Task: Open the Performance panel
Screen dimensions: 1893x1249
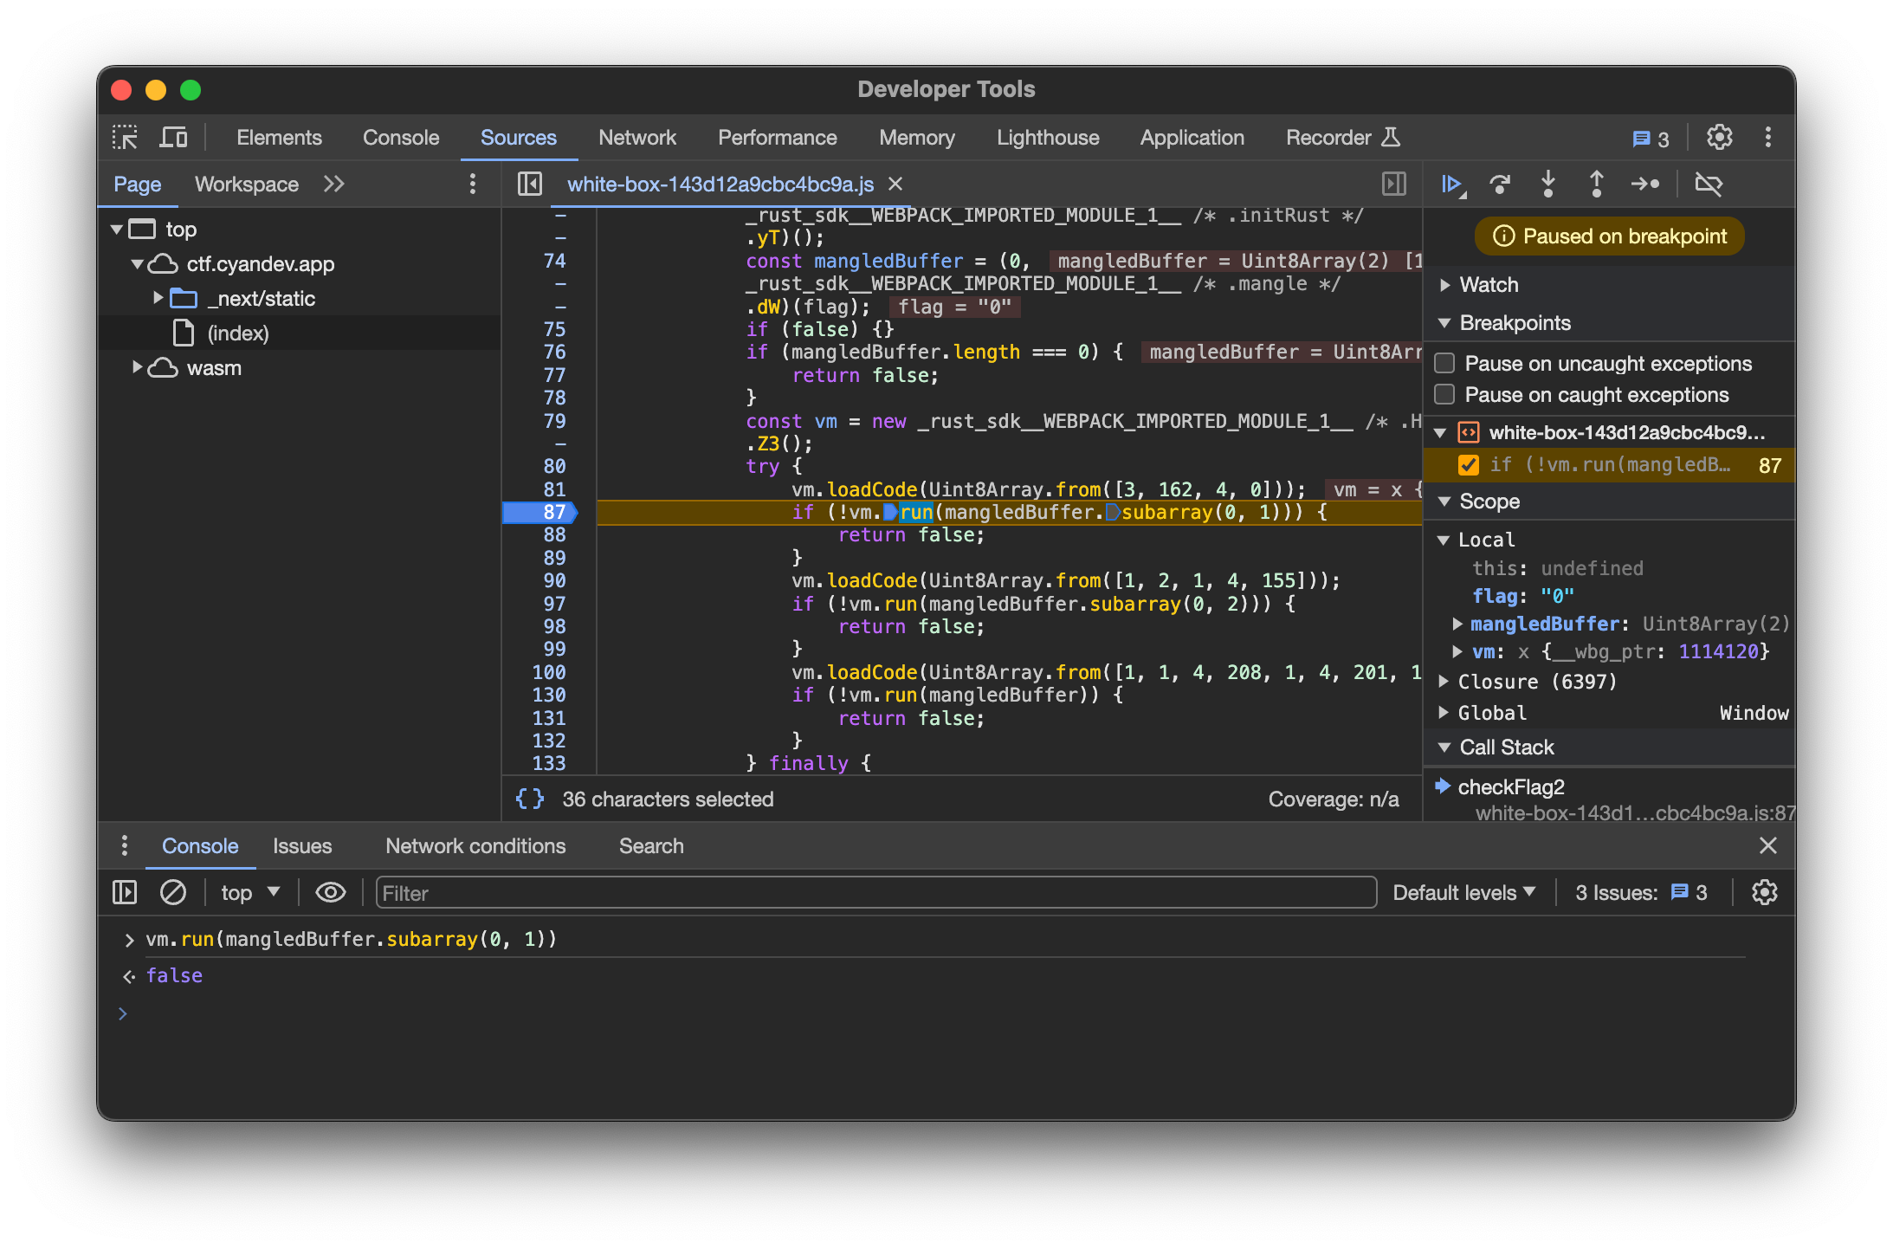Action: [776, 137]
